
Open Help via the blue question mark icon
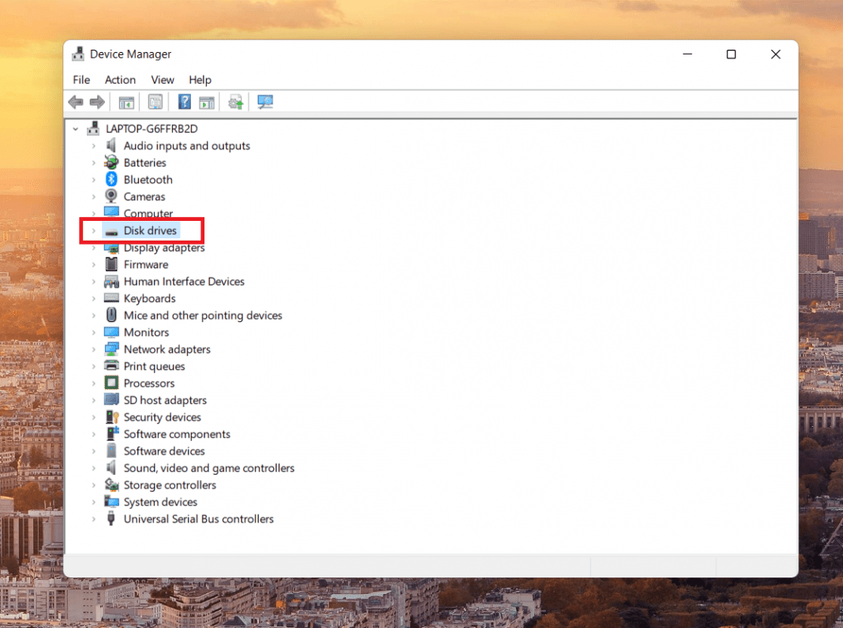click(184, 102)
